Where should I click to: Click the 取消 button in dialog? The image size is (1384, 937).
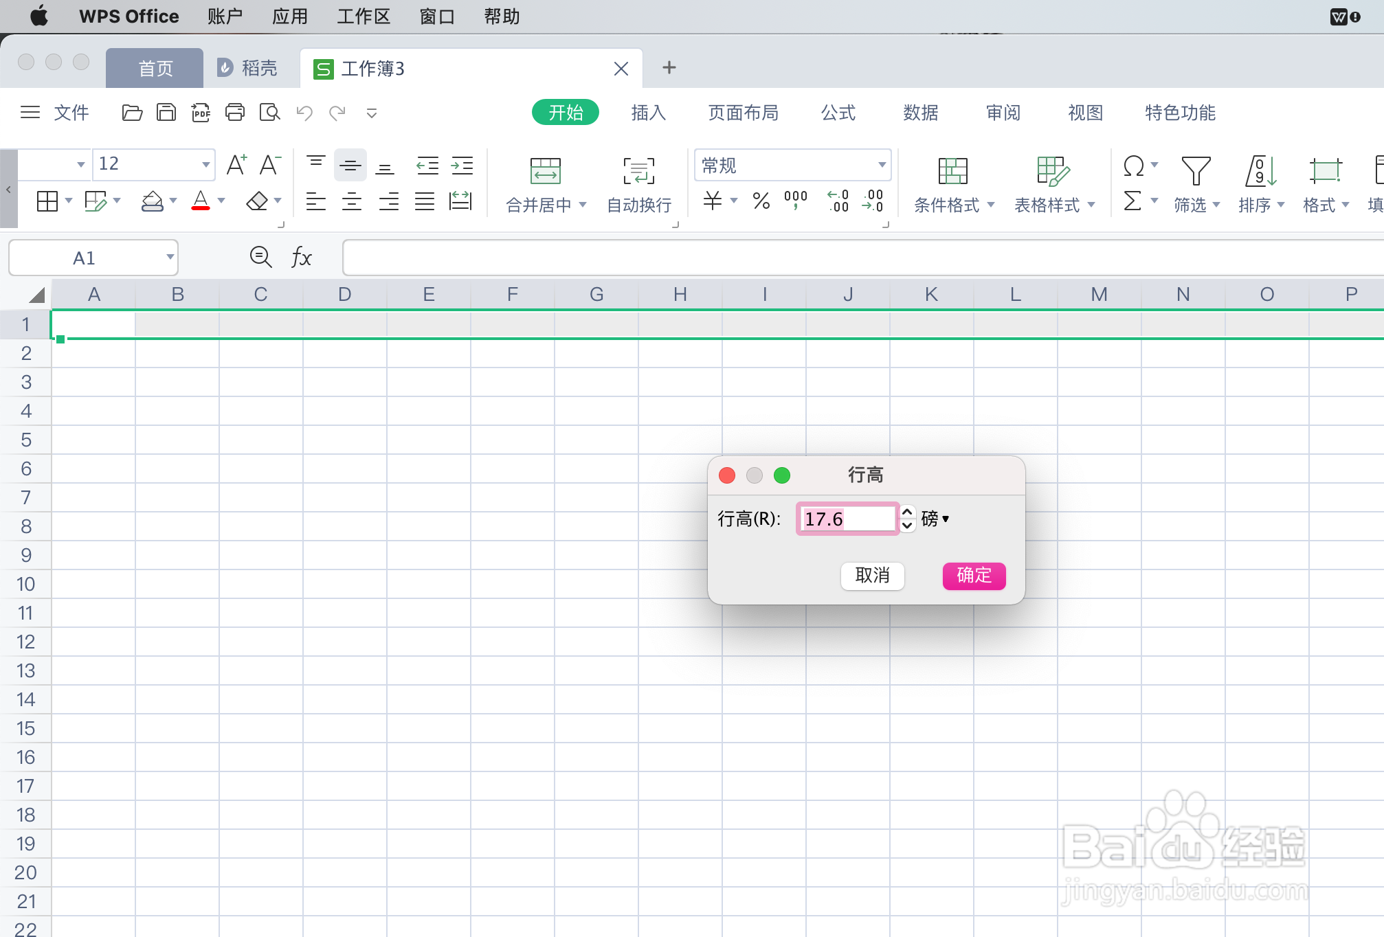click(872, 575)
